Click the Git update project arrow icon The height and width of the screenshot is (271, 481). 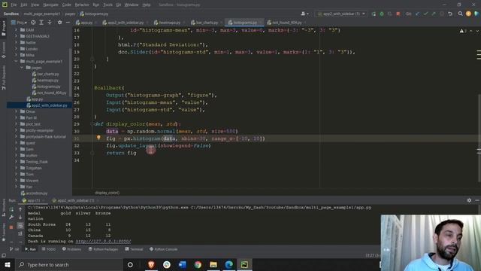click(417, 14)
